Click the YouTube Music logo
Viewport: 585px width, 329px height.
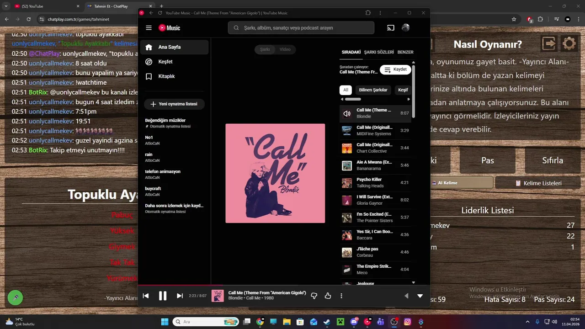click(x=170, y=28)
